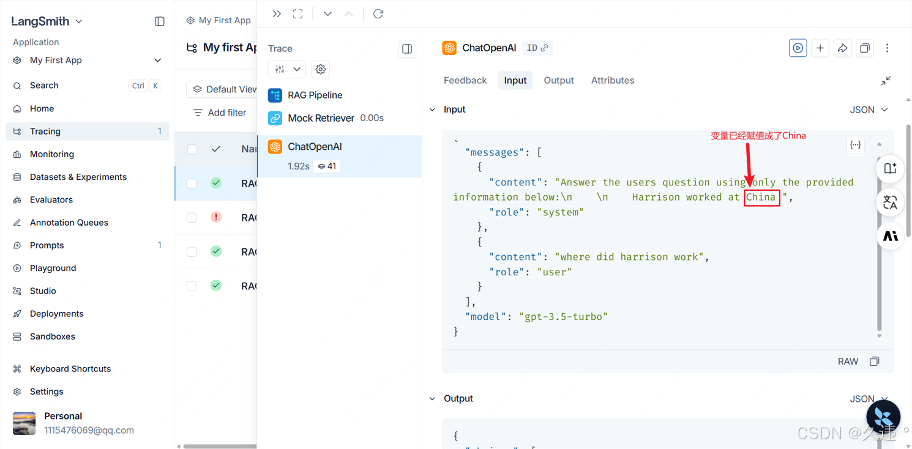Open the more options three-dot menu
Screen dimensions: 912x449
pos(888,48)
